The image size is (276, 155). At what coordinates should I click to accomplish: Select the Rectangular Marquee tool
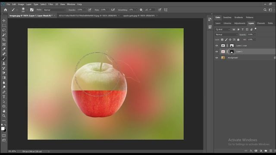click(4, 25)
